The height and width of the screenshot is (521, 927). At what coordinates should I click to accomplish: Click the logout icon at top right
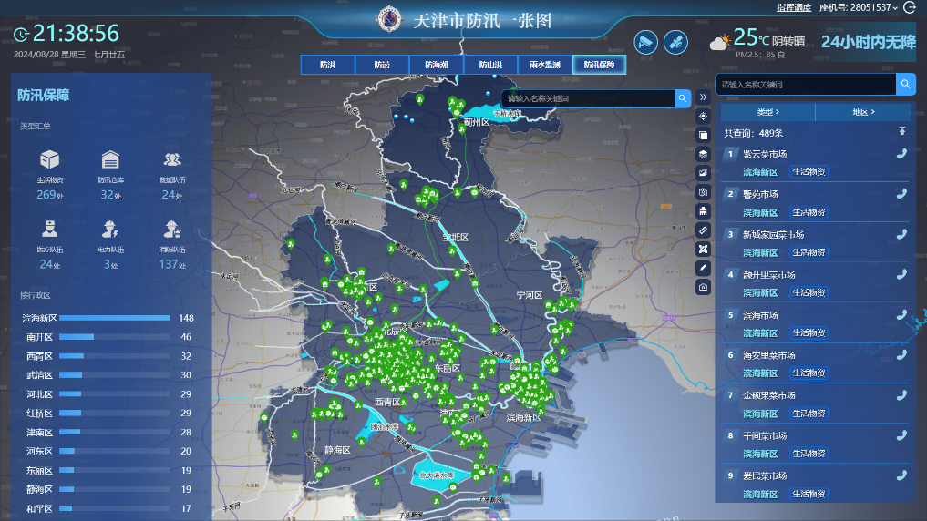pos(909,7)
